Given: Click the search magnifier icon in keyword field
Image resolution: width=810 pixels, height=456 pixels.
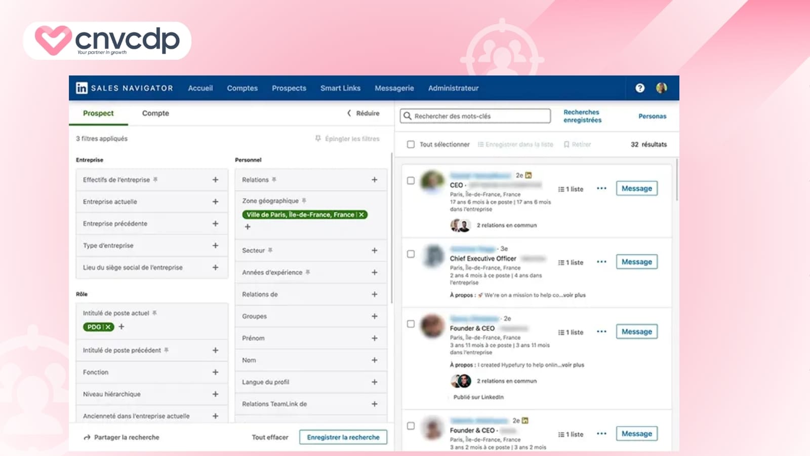Looking at the screenshot, I should tap(408, 116).
